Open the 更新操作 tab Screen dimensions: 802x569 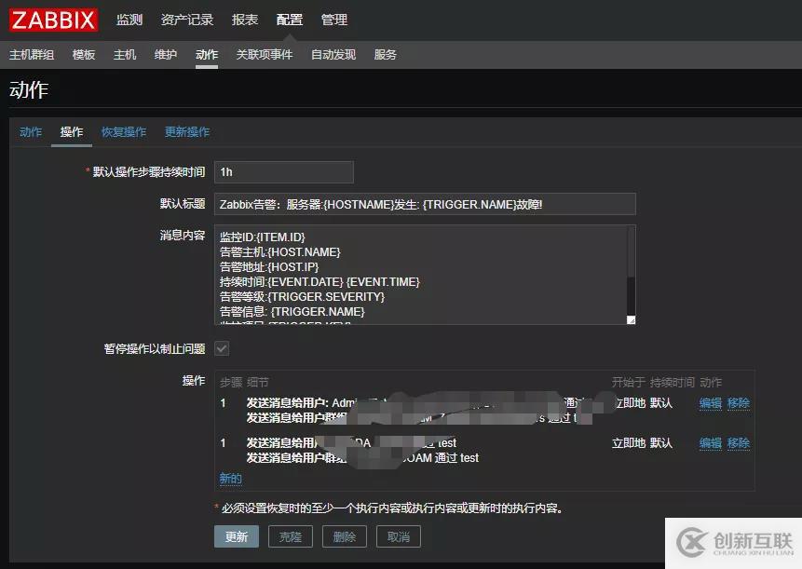click(x=187, y=131)
